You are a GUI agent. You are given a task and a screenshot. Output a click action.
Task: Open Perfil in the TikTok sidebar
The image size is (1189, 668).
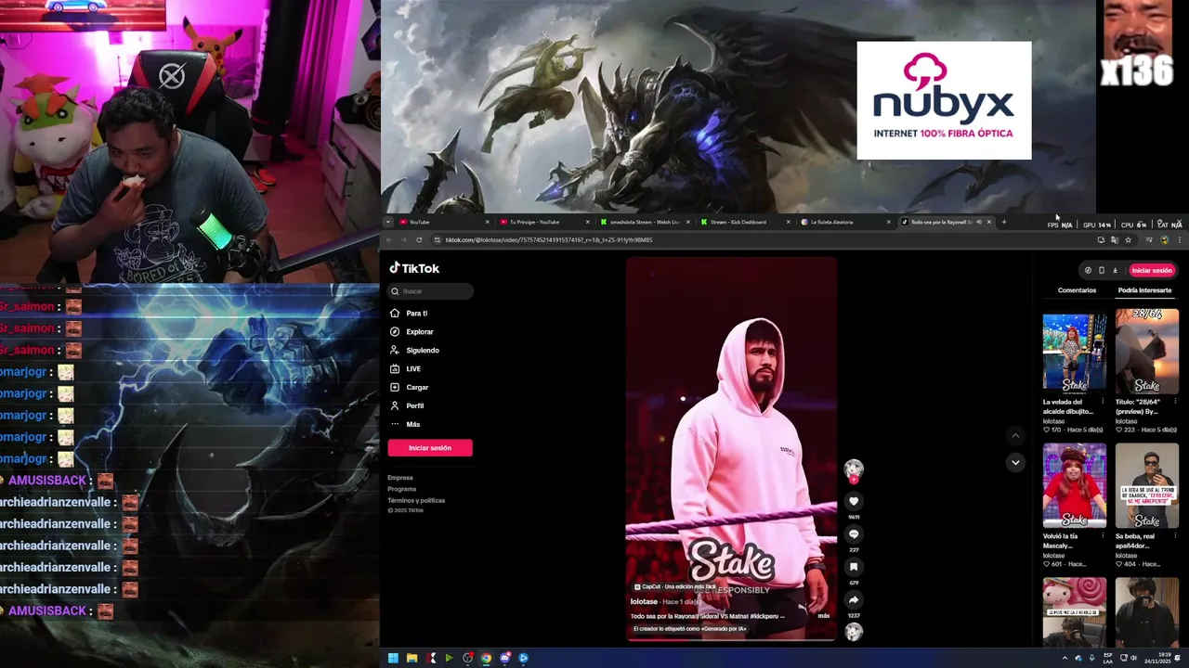(407, 406)
